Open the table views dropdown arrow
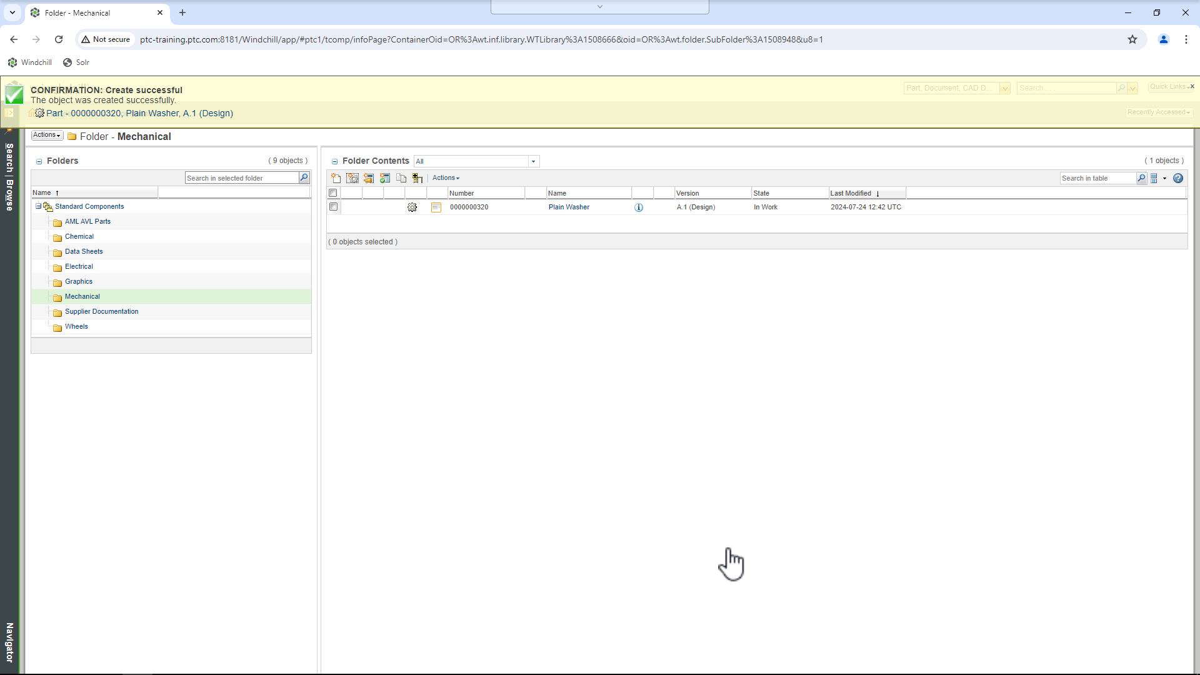The image size is (1200, 675). [x=1164, y=179]
